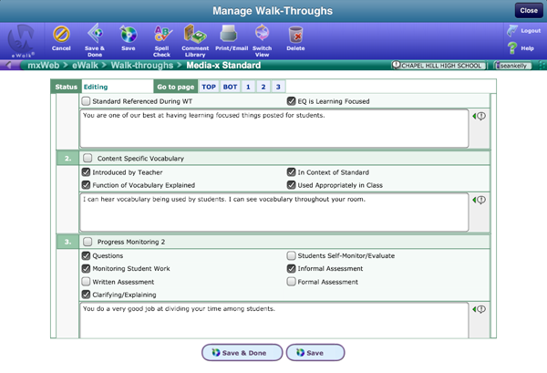
Task: Click the Delete trash icon
Action: 295,37
